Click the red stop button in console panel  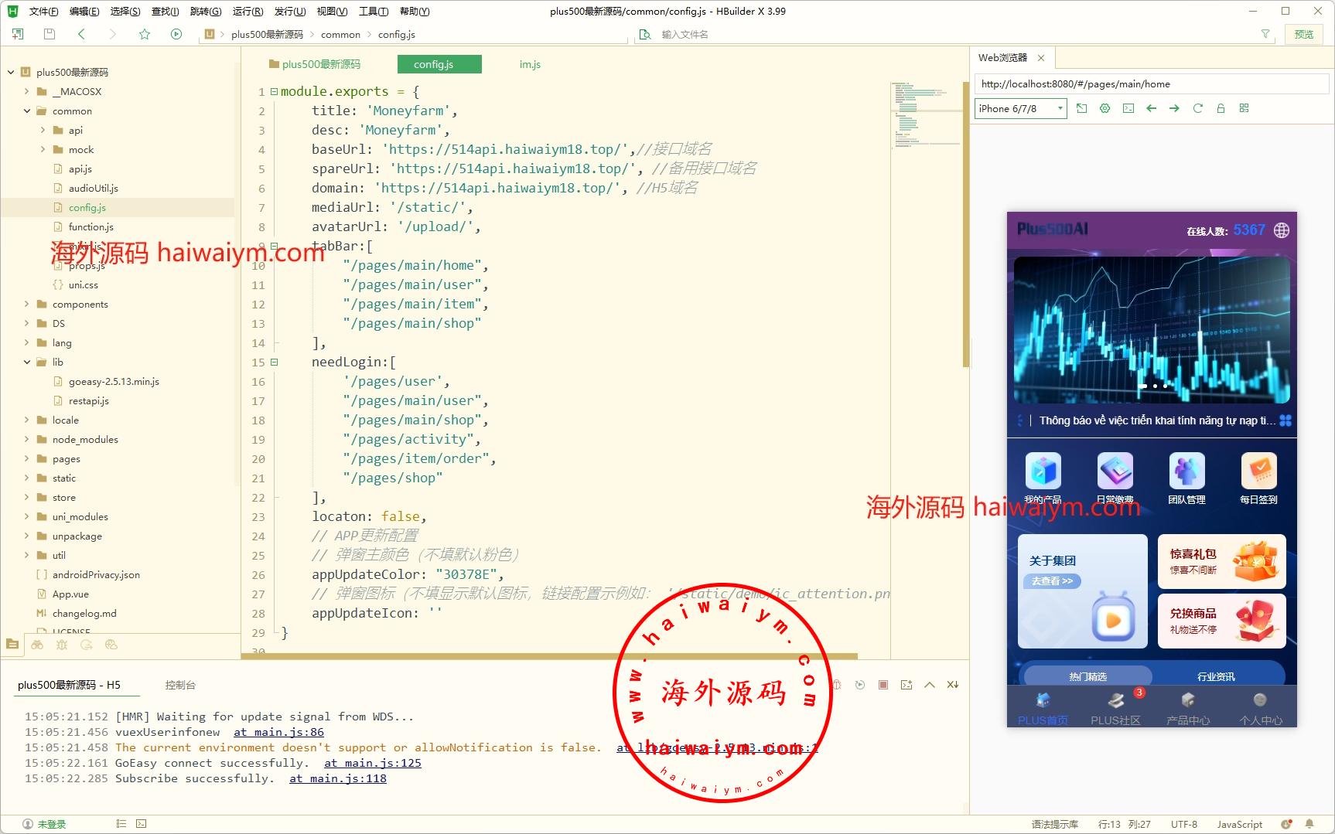(x=883, y=685)
